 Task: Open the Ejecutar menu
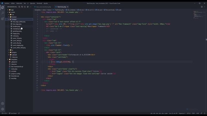(x=32, y=3)
